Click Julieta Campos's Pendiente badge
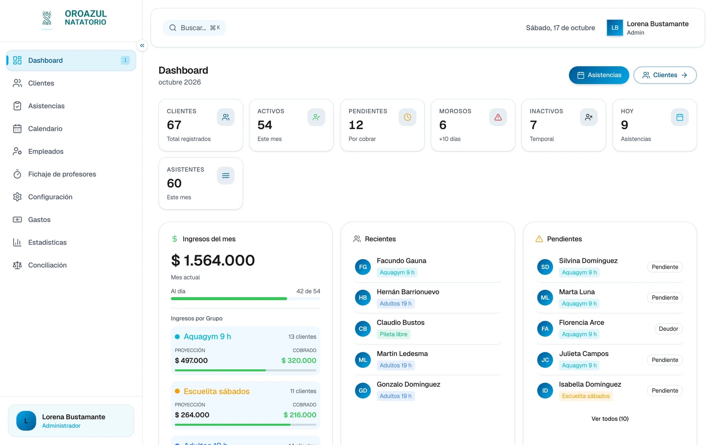 665,360
